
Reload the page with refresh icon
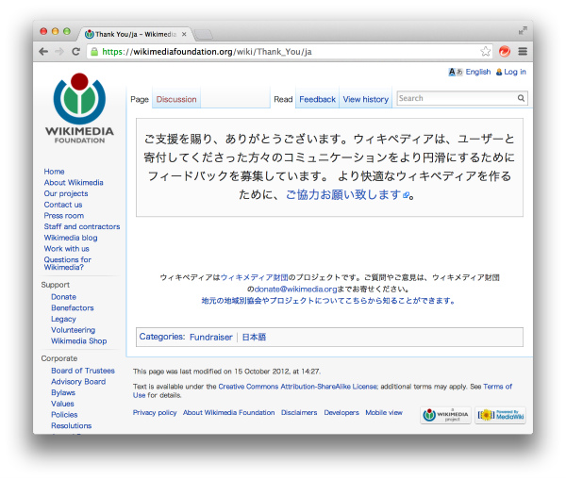click(x=75, y=52)
